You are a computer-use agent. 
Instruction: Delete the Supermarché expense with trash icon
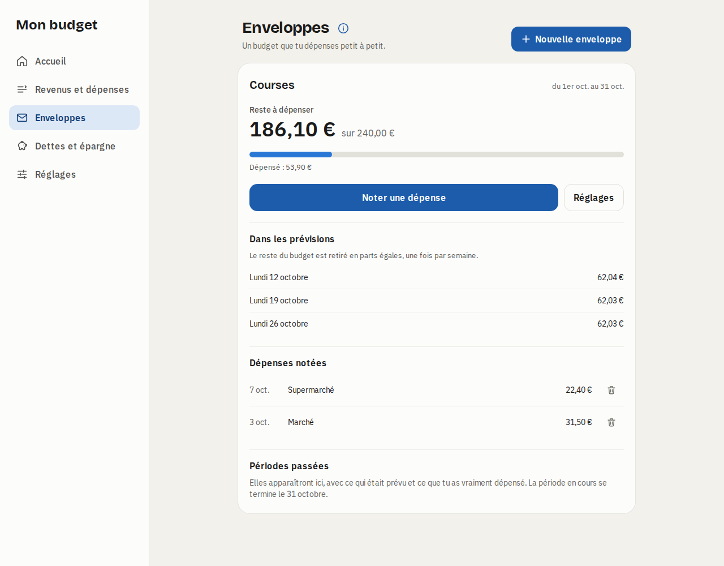coord(611,390)
